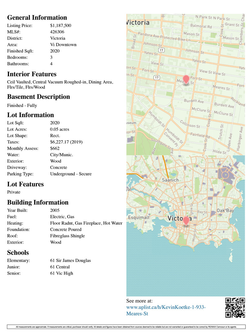Screen dimensions: 252x336
Task: Select the taxes value '$6,227.17 (2019)'
Action: click(66, 142)
